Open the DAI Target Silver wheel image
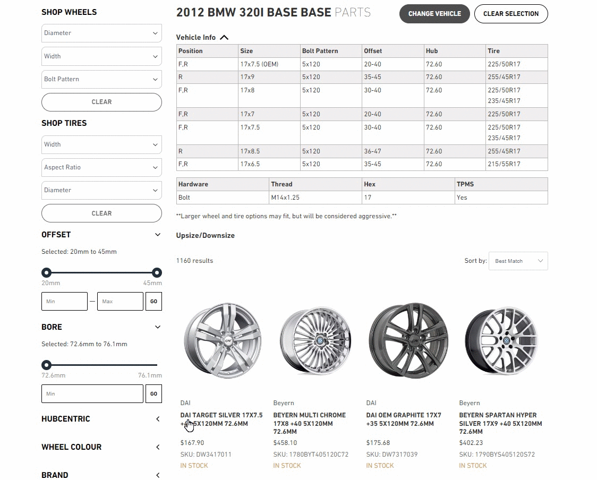The image size is (597, 480). pyautogui.click(x=223, y=340)
